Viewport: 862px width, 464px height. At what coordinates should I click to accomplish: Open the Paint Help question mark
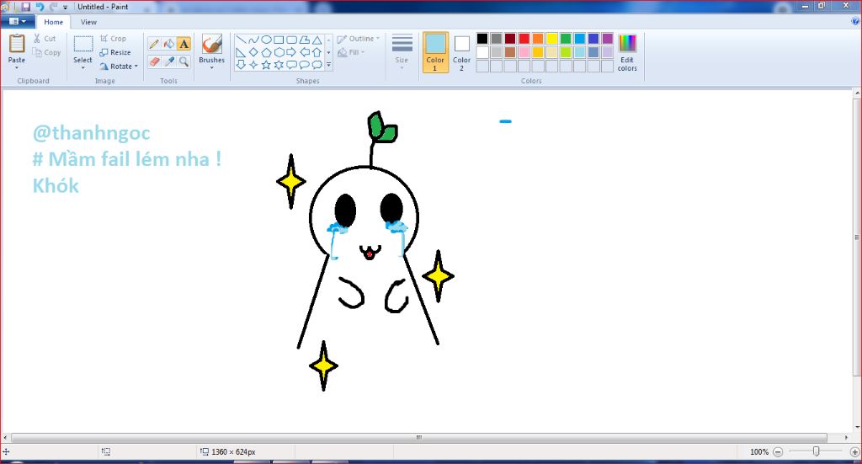(855, 21)
